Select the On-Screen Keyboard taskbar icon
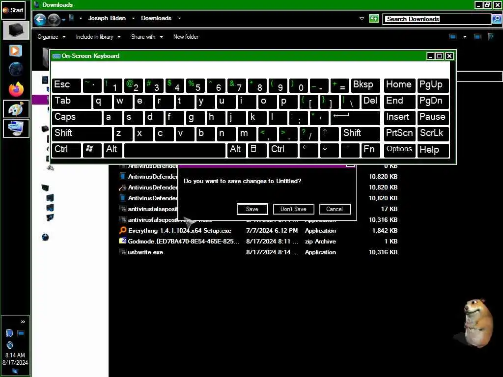Screen dimensions: 503x377 (16, 128)
